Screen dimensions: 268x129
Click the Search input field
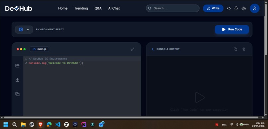(173, 8)
